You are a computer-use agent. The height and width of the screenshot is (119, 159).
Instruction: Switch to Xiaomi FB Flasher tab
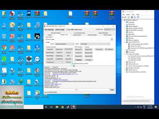point(103,33)
